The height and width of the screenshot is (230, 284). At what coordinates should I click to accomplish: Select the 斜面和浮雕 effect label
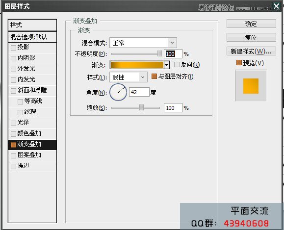[x=32, y=90]
